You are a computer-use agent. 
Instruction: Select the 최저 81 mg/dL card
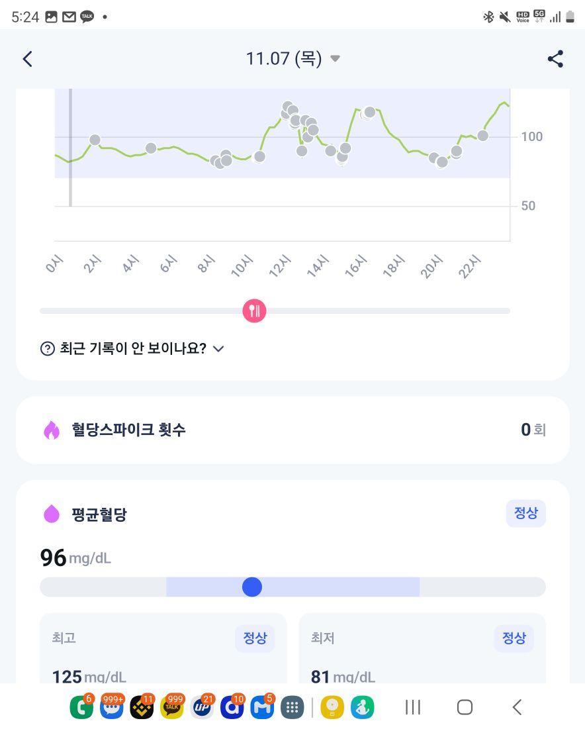(x=422, y=649)
